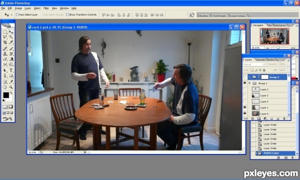This screenshot has height=180, width=300.
Task: Expand the Group 2 folder
Action: coord(249,77)
